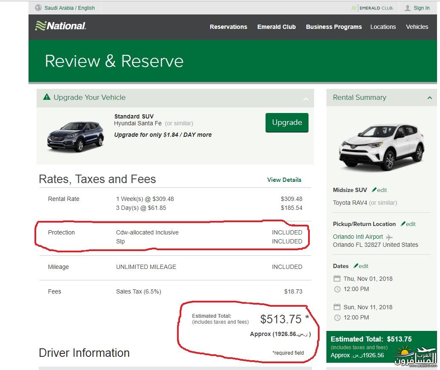Open the Emerald Club menu
Screen dimensions: 440x370
pyautogui.click(x=277, y=27)
